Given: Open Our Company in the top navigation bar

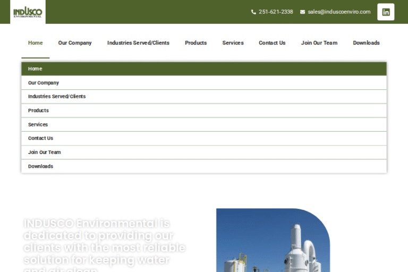Looking at the screenshot, I should 75,43.
